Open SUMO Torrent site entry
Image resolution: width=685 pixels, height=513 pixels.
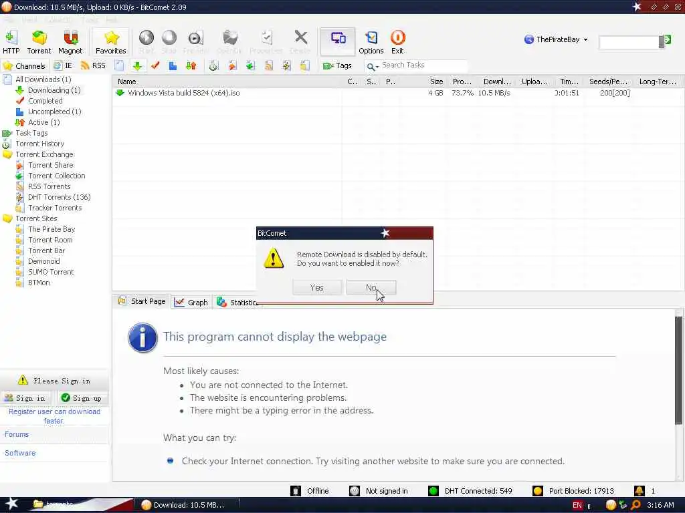[x=51, y=272]
